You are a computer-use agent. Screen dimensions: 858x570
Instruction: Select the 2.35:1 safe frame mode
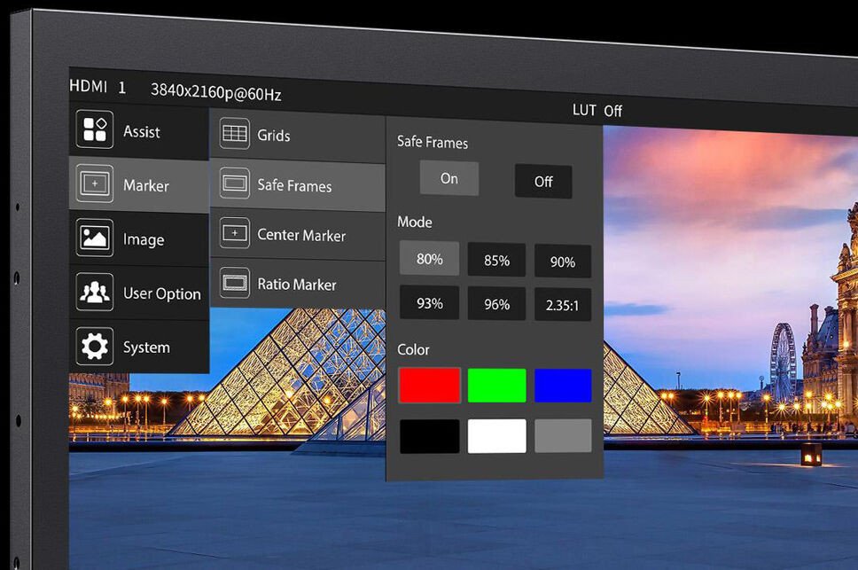click(x=563, y=305)
